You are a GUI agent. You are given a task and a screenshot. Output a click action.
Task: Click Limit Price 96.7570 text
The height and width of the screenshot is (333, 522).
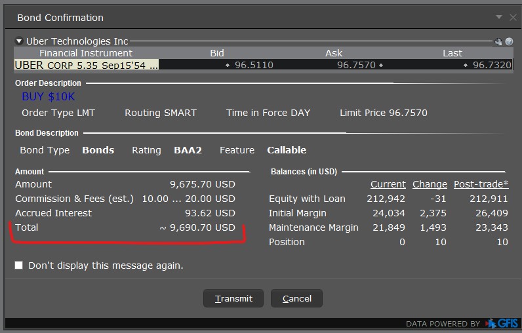coord(384,113)
